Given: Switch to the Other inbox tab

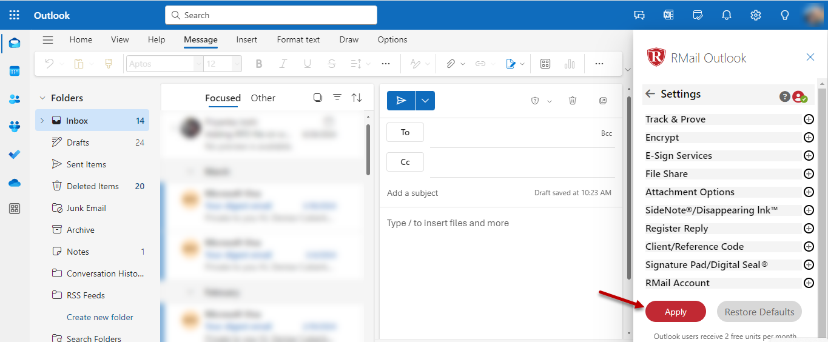Looking at the screenshot, I should pyautogui.click(x=263, y=98).
